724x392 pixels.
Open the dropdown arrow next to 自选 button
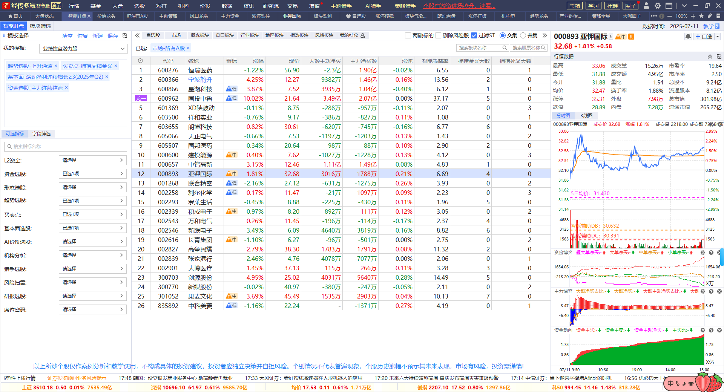pos(718,37)
